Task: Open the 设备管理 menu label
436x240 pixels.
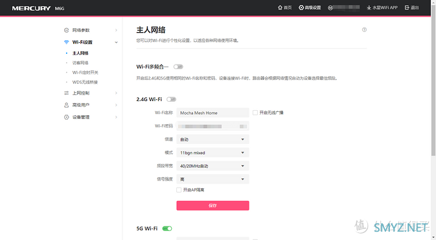Action: coord(81,117)
